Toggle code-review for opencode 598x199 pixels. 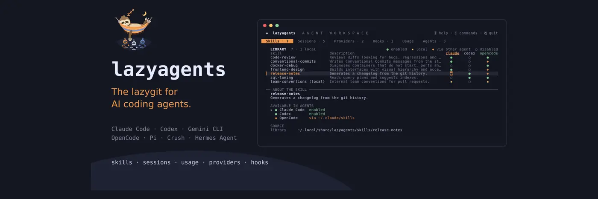pyautogui.click(x=487, y=58)
